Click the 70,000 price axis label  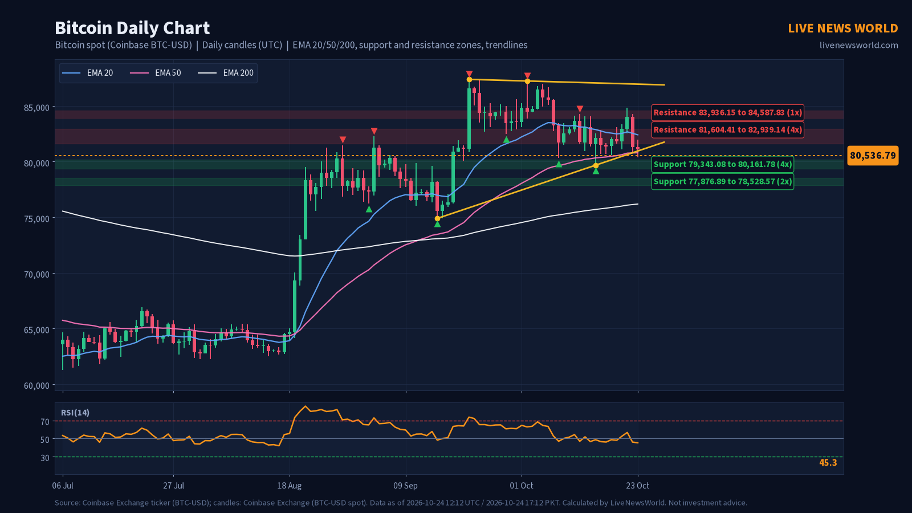point(36,274)
